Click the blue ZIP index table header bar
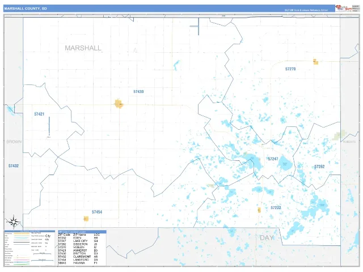Image resolution: width=363 pixels, height=272 pixels. pos(82,232)
